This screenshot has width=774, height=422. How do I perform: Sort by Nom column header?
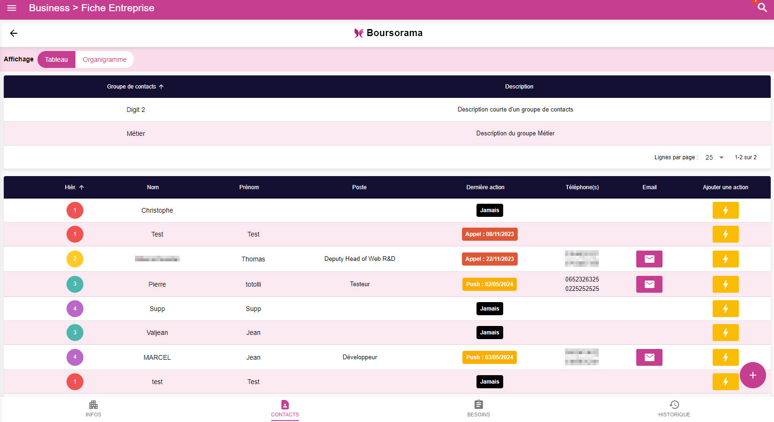[x=153, y=187]
